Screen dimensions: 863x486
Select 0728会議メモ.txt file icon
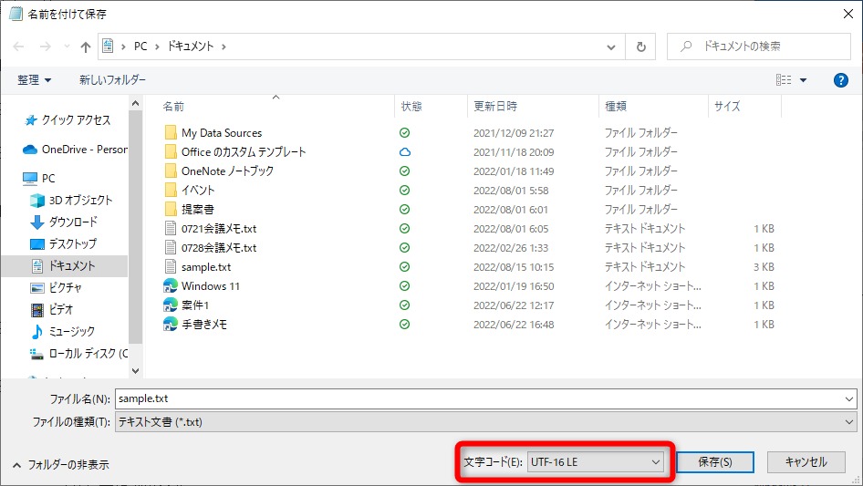[171, 248]
